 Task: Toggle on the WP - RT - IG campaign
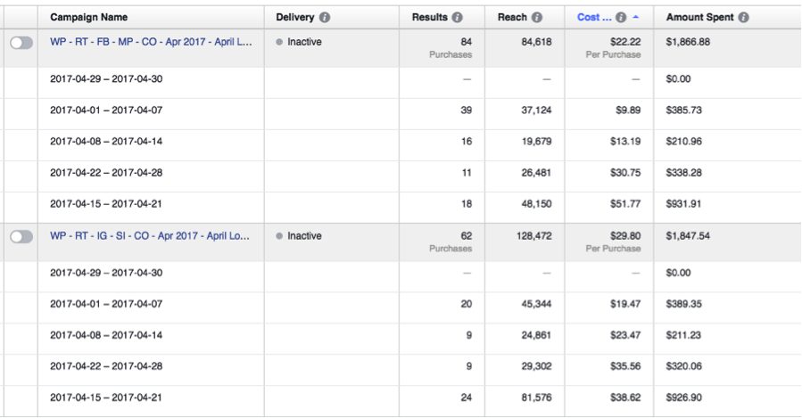point(21,236)
